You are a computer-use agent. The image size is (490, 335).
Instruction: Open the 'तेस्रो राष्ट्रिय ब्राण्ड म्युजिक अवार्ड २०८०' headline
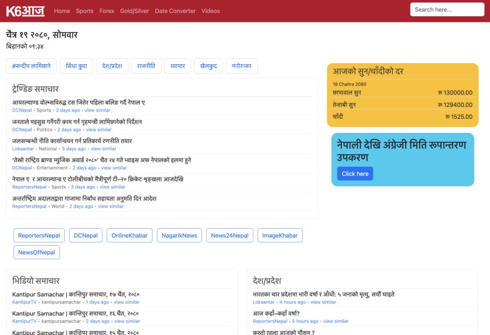[x=102, y=160]
